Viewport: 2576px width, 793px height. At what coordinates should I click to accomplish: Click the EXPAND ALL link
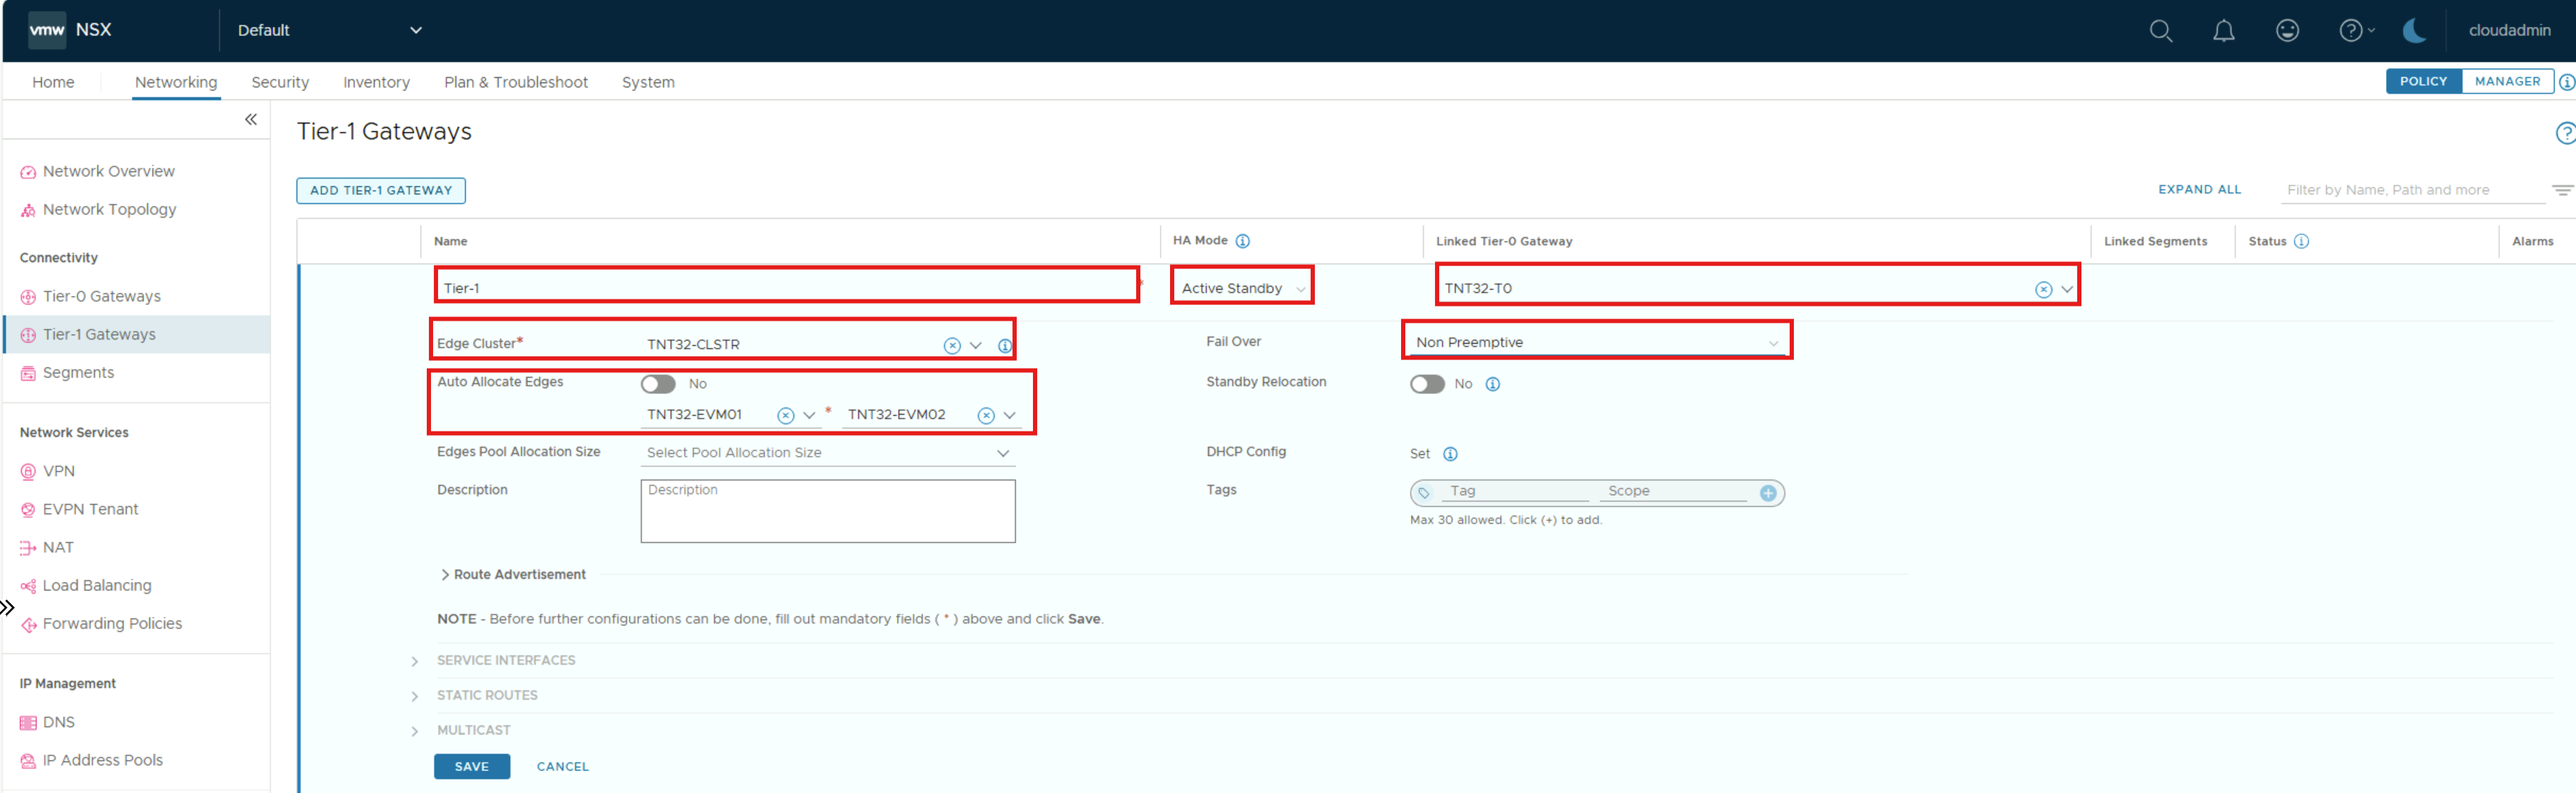pyautogui.click(x=2199, y=190)
